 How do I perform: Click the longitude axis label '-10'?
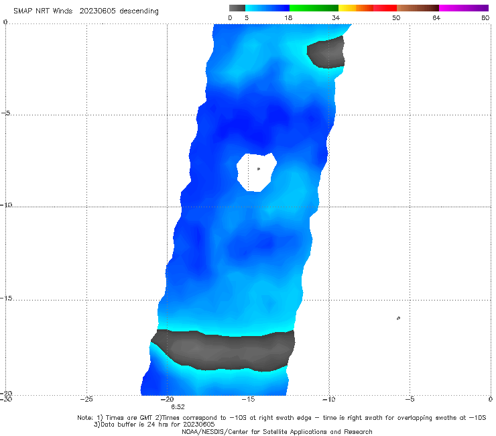[x=328, y=399]
